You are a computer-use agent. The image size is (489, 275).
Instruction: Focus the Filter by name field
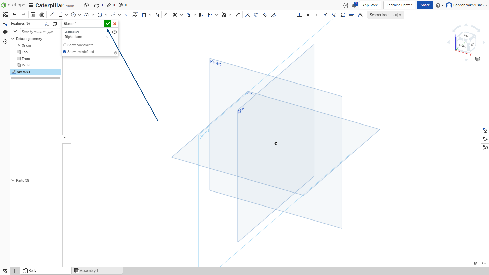point(40,32)
